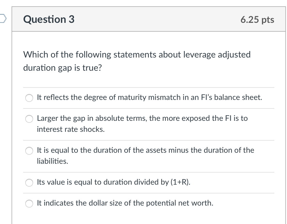Click the gray header bar of Question 3
The image size is (287, 224).
click(165, 19)
